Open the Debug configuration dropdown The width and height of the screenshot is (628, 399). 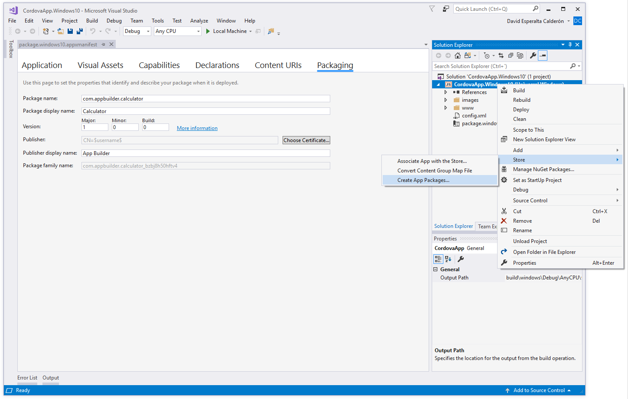(148, 31)
